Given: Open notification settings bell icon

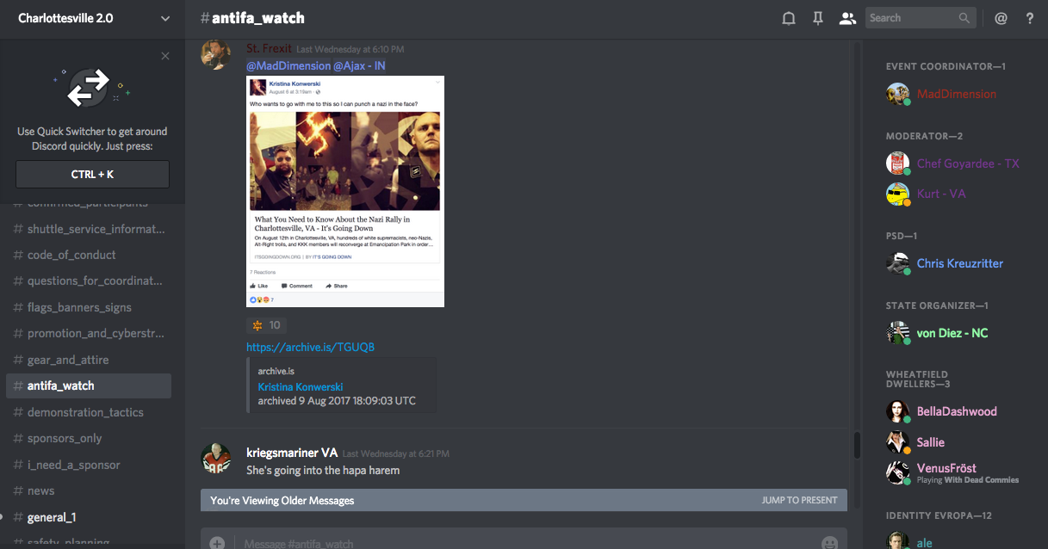Looking at the screenshot, I should click(x=788, y=18).
